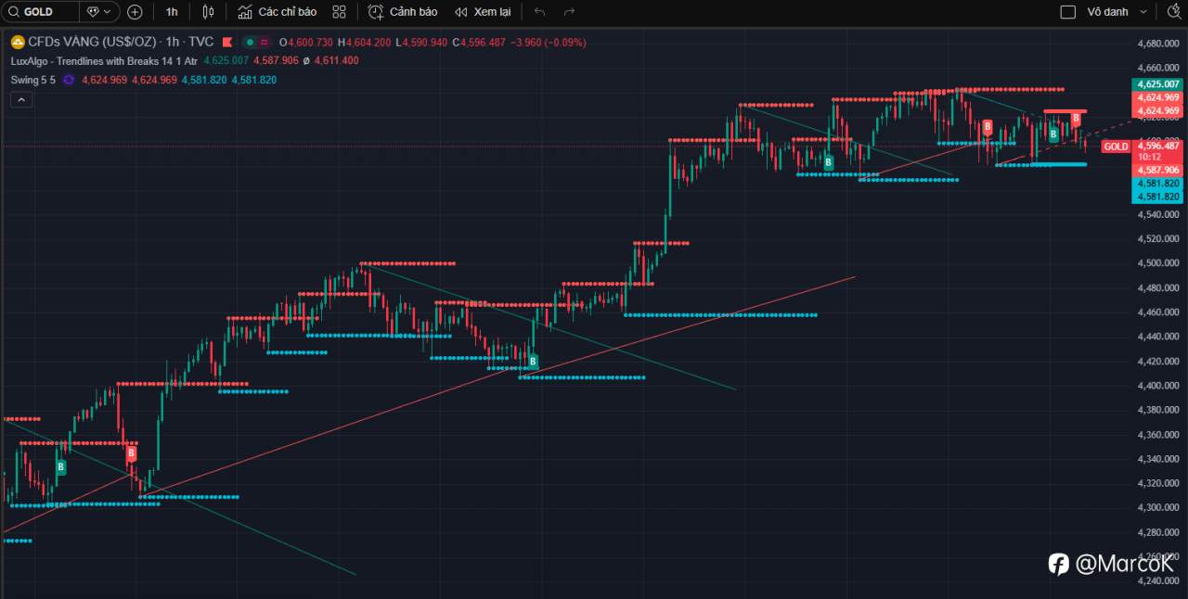Click the 4,500.000 price axis label
This screenshot has height=599, width=1188.
click(1157, 263)
